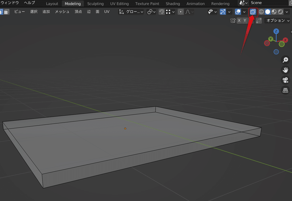
Task: Open viewport shading options dropdown
Action: pyautogui.click(x=287, y=12)
